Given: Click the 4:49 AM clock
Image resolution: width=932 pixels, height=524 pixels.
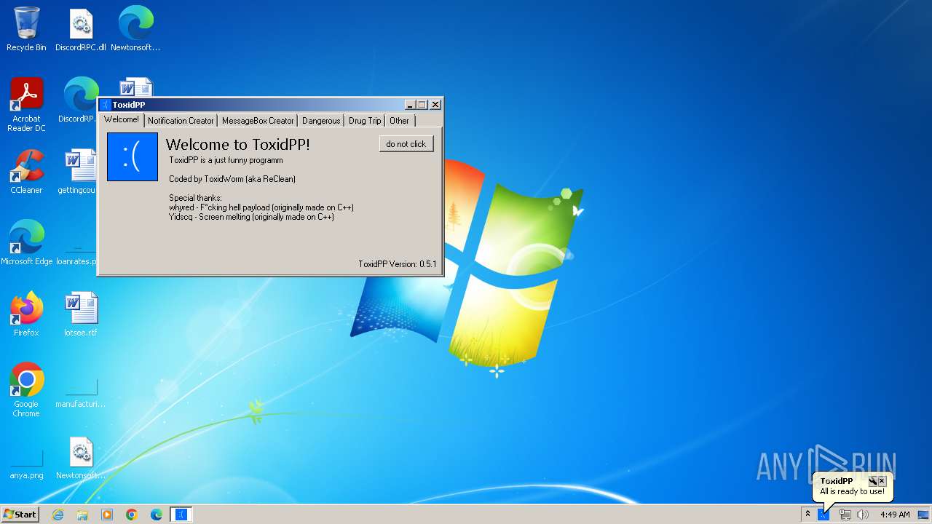Looking at the screenshot, I should [895, 515].
